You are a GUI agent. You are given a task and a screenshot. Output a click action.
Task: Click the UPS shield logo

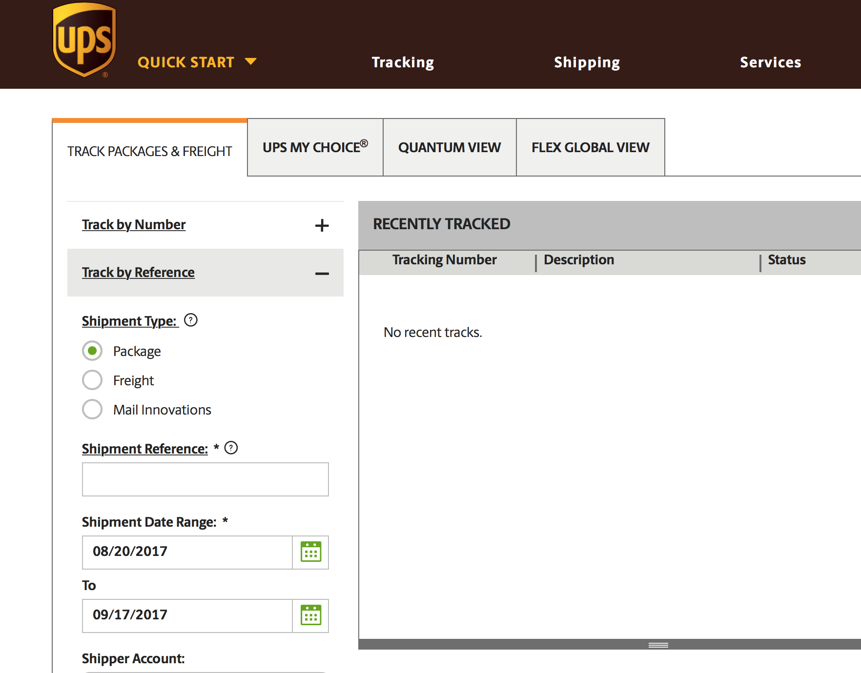pos(84,40)
